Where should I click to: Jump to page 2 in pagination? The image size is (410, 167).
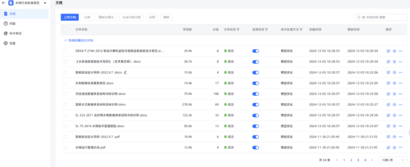coord(351,160)
